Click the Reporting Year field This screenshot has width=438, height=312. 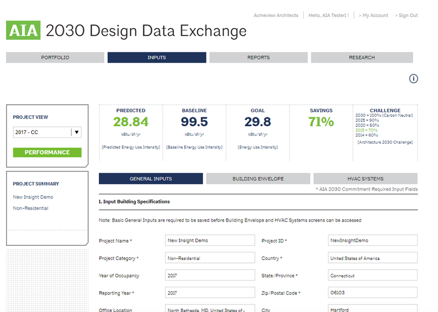point(210,293)
